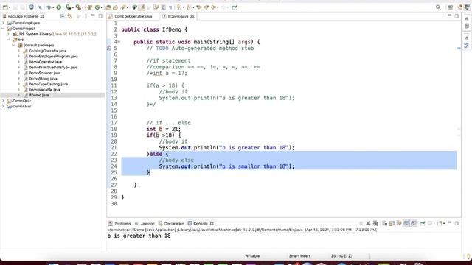Click the New Java Package icon
This screenshot has width=472, height=265.
90,7
